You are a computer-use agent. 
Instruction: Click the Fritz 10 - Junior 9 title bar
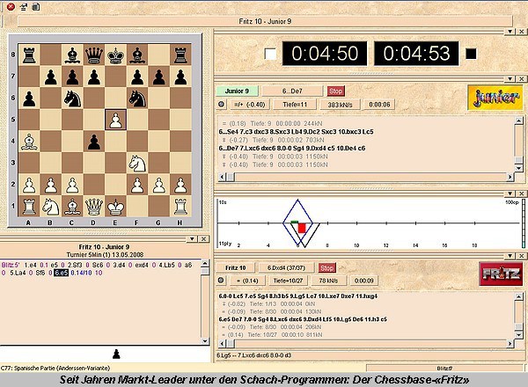(x=265, y=21)
